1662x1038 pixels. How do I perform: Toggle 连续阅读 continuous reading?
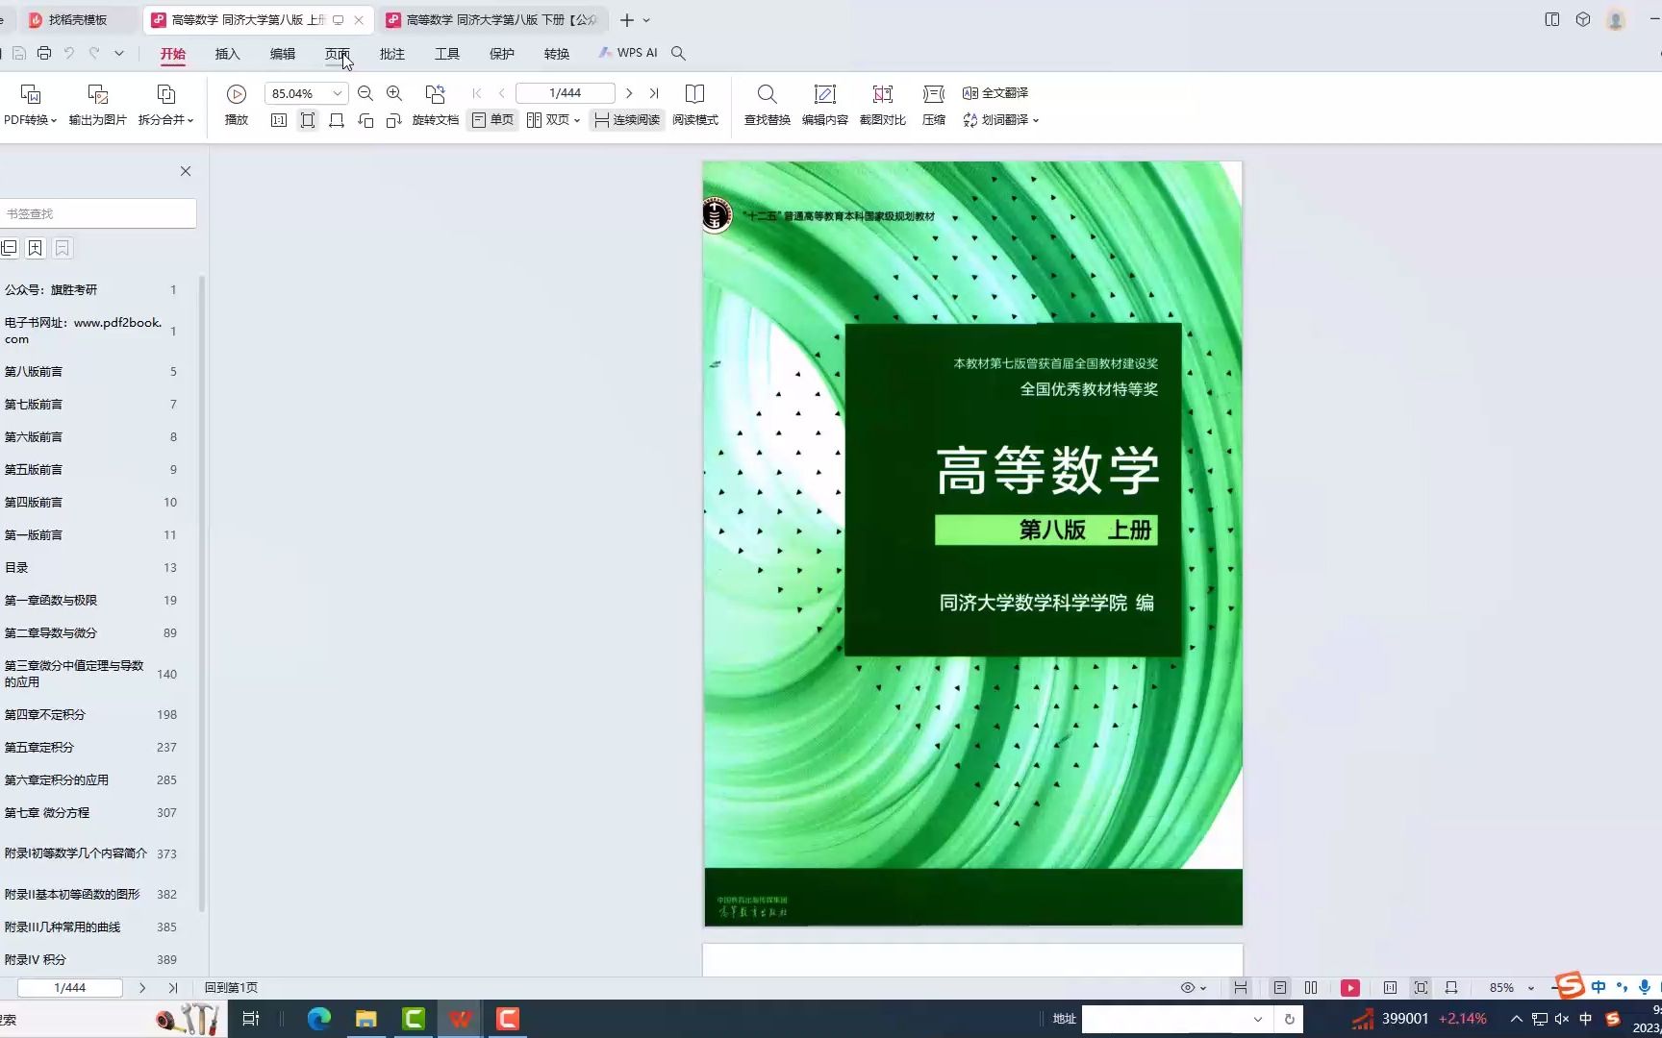pyautogui.click(x=627, y=120)
